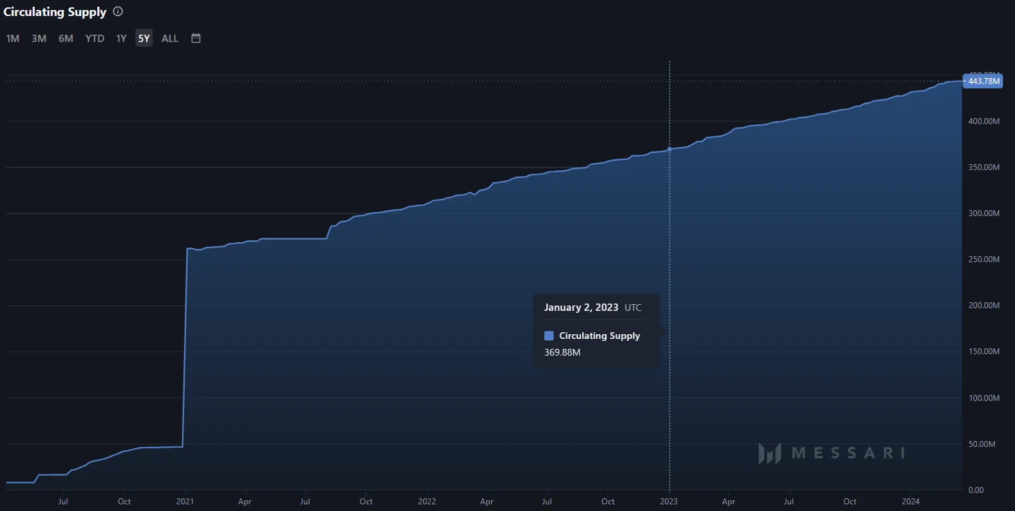
Task: Select the 3M time range
Action: coord(39,38)
